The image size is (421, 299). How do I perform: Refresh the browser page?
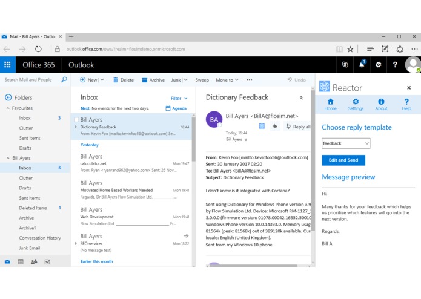38,49
